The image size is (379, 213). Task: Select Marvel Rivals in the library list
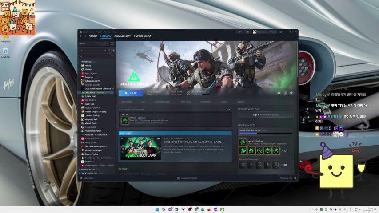coord(91,123)
